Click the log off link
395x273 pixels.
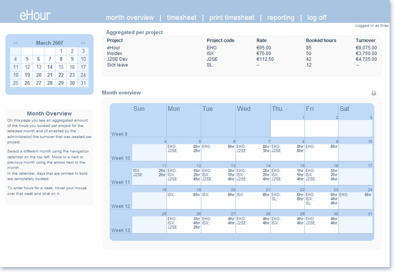317,17
